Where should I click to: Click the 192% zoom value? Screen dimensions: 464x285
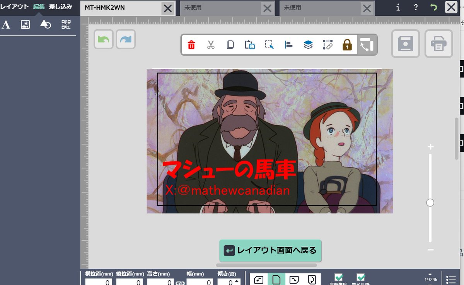[x=431, y=280]
